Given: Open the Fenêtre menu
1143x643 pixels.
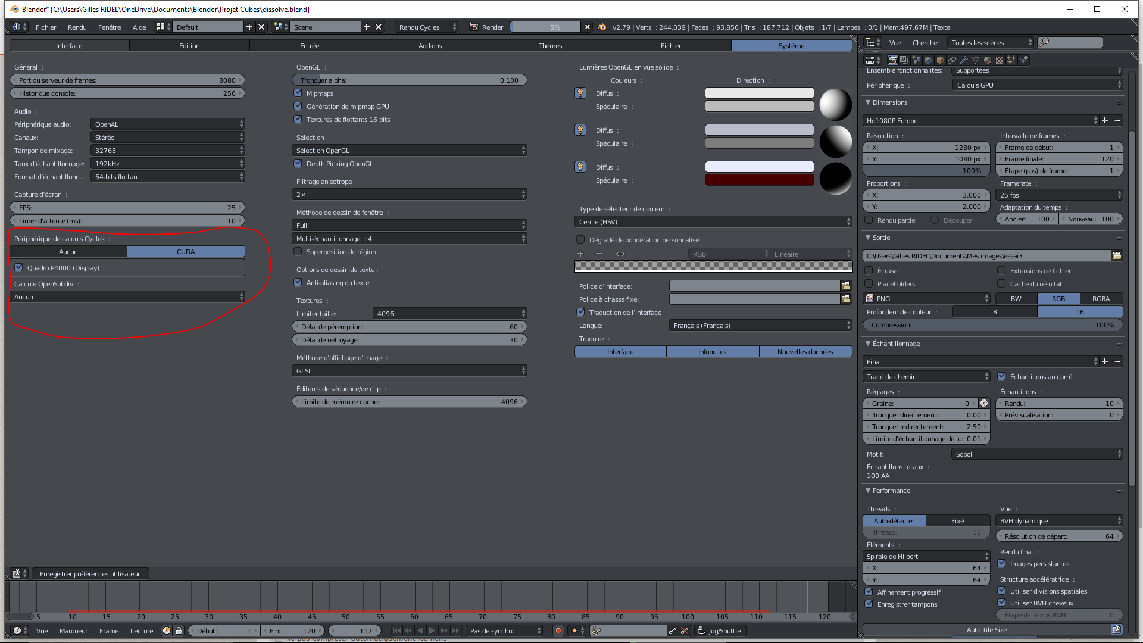Looking at the screenshot, I should [x=110, y=27].
